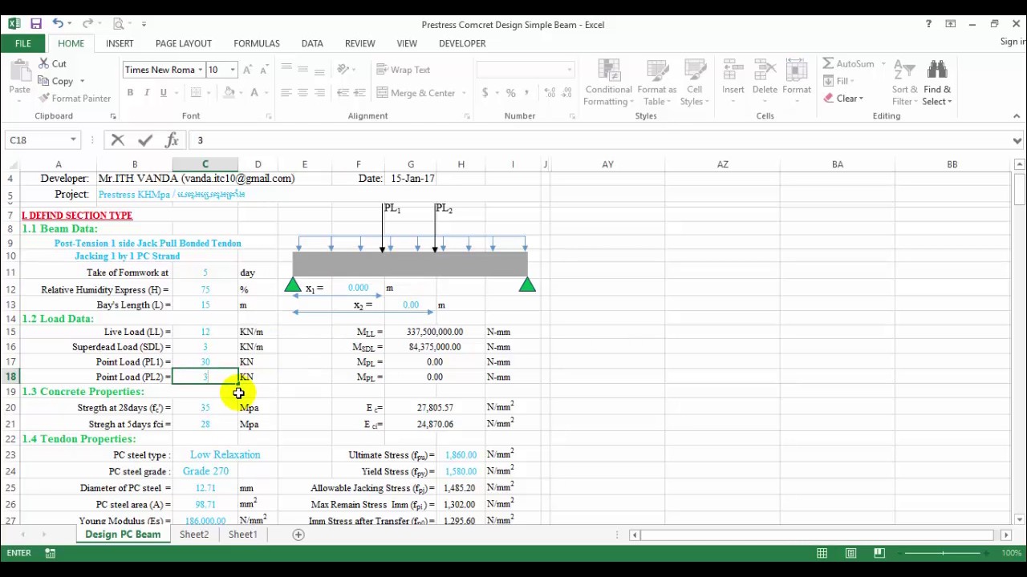Open the font size dropdown

pyautogui.click(x=233, y=70)
